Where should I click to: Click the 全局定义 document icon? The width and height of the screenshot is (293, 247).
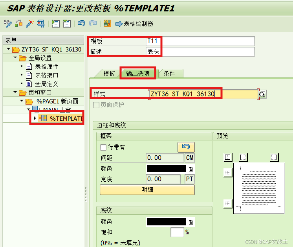click(29, 84)
